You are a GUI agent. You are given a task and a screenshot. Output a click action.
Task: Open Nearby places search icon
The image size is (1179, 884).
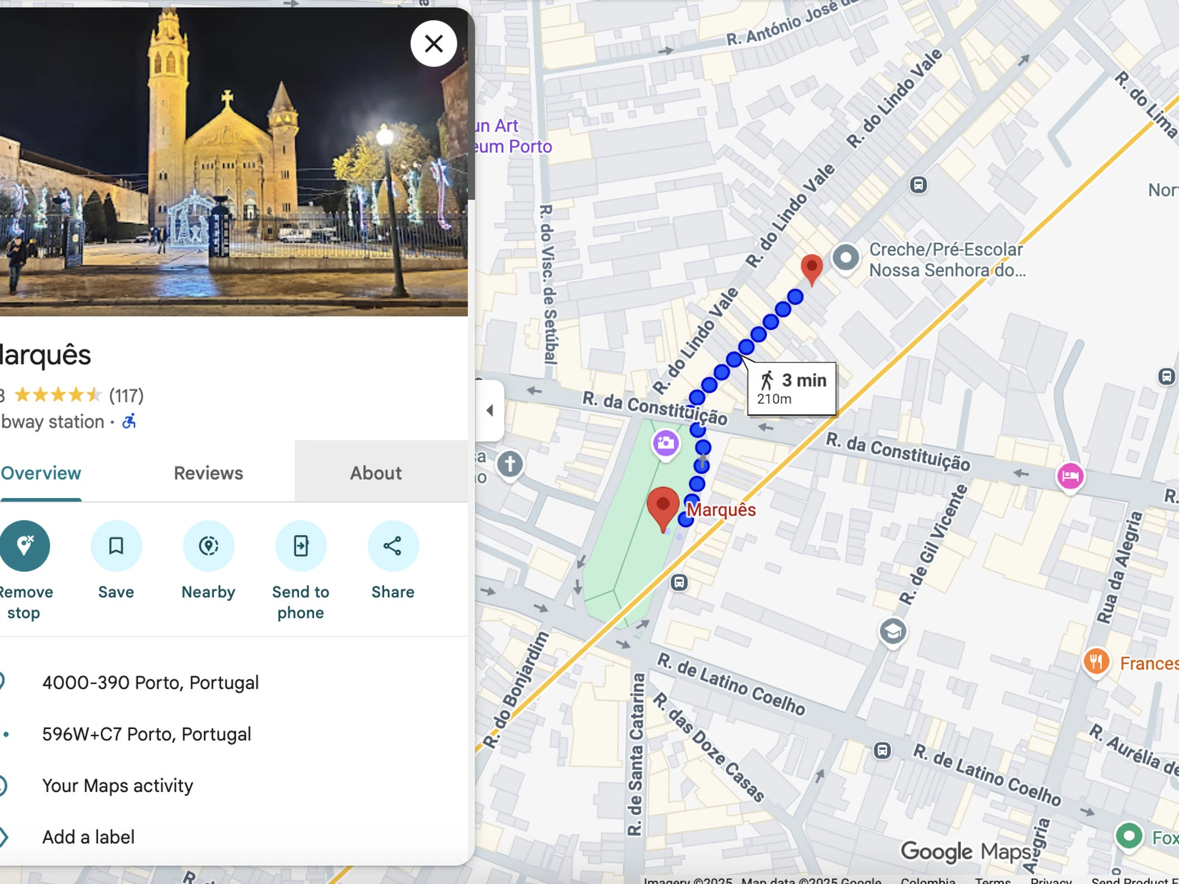[x=208, y=546]
